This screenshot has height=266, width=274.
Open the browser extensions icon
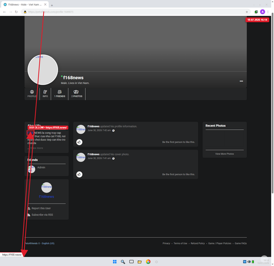click(x=256, y=12)
